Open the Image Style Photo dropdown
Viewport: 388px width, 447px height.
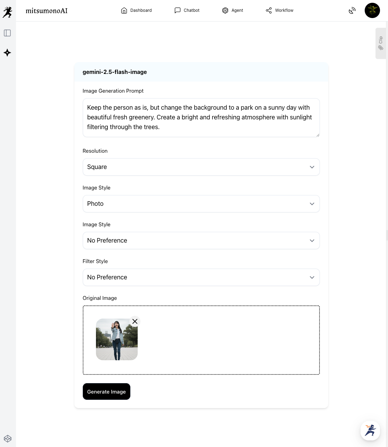(x=201, y=204)
